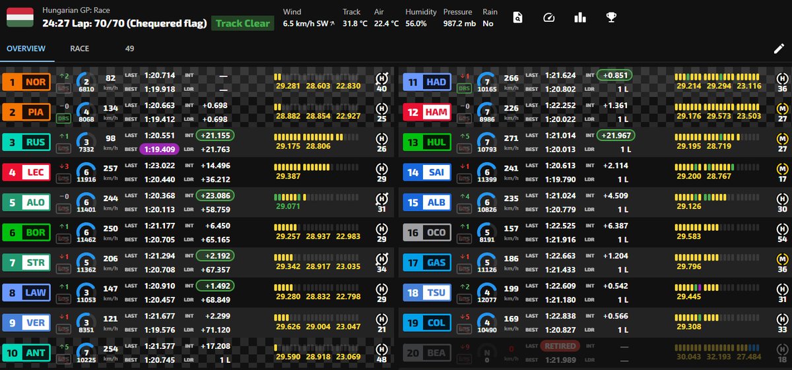Click LEC's gear gauge showing 11916
This screenshot has height=370, width=792.
pos(86,172)
